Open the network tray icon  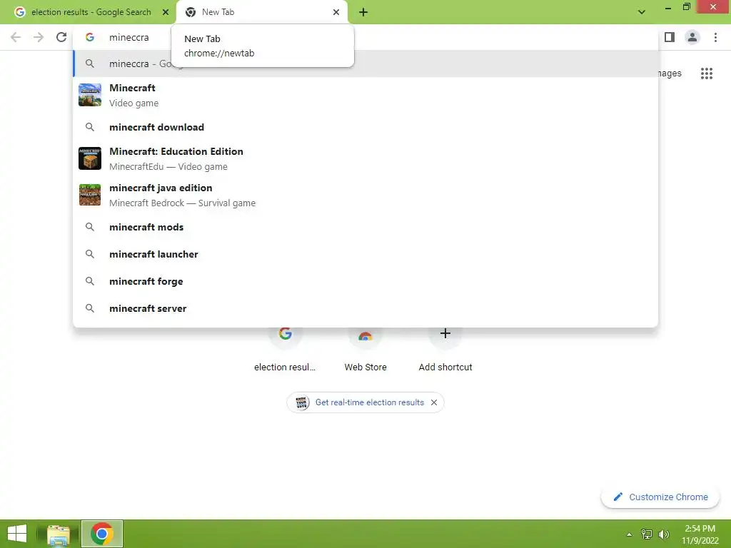[647, 534]
